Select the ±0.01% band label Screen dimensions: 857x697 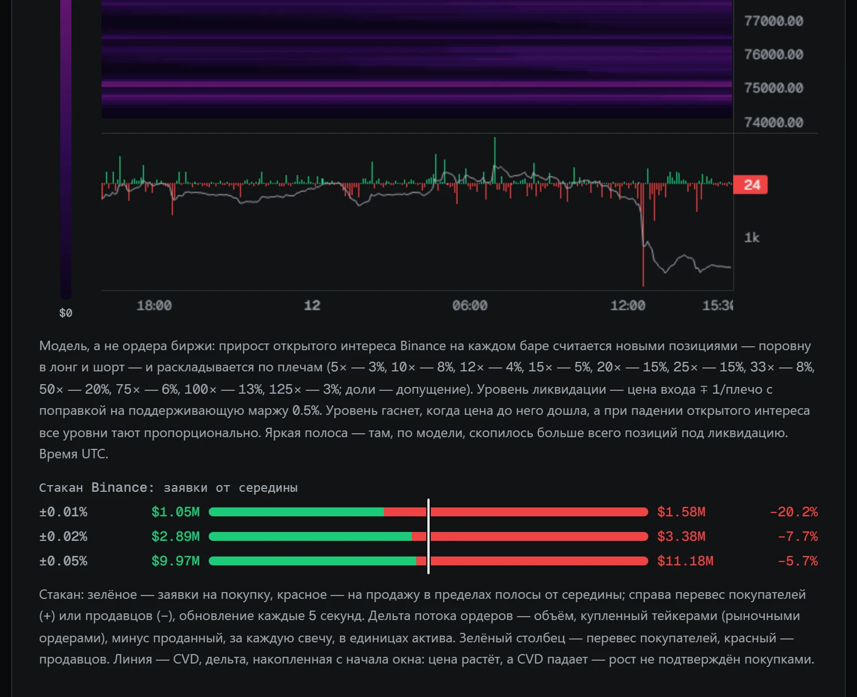point(63,512)
